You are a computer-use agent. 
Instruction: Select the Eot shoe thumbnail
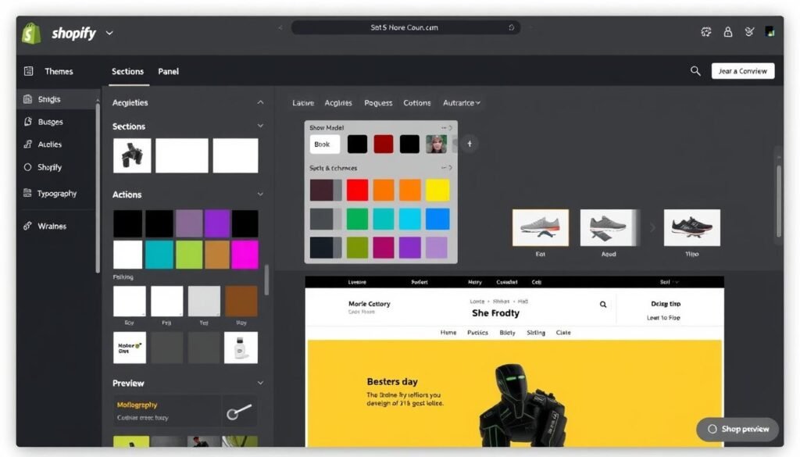click(x=541, y=227)
